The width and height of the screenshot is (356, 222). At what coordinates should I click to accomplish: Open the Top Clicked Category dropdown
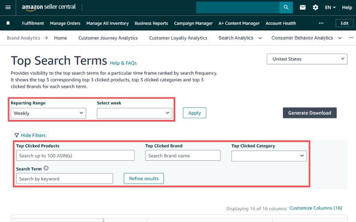point(269,156)
